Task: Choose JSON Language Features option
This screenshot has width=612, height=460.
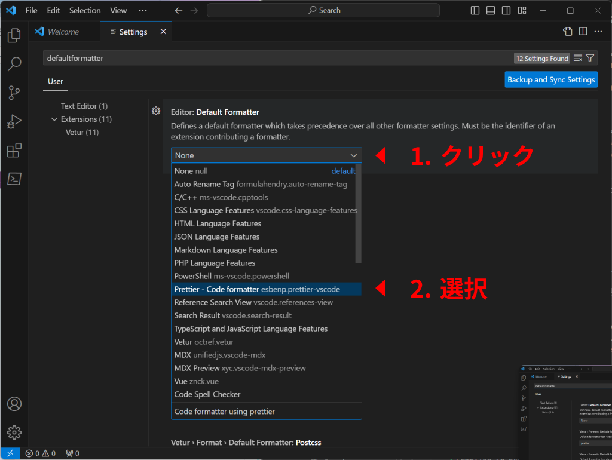Action: (265, 237)
